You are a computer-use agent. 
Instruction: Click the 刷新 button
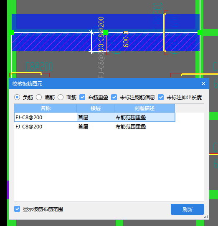[x=188, y=209]
